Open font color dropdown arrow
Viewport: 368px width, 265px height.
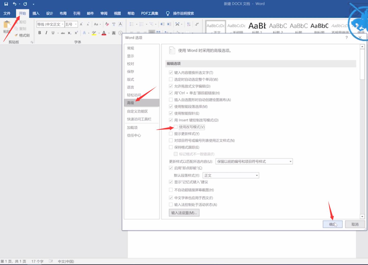[x=109, y=33]
